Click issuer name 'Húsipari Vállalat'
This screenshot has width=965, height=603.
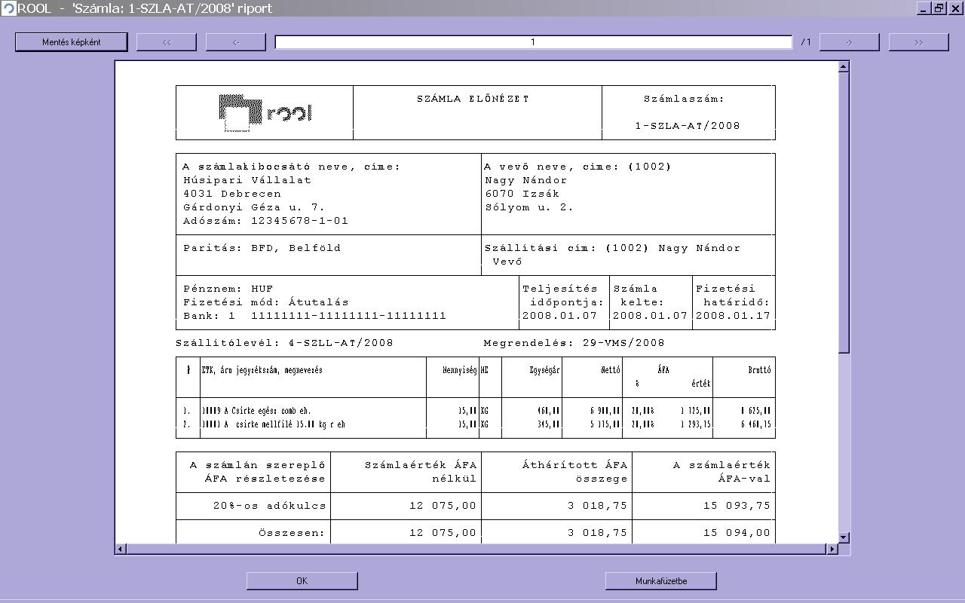tap(247, 180)
